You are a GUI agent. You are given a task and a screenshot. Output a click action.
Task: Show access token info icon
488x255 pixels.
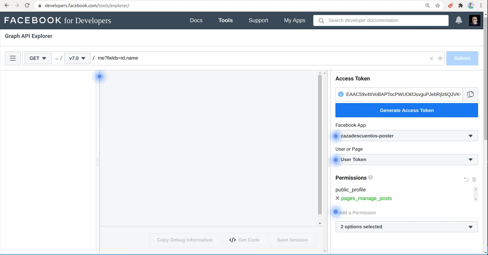pos(341,94)
